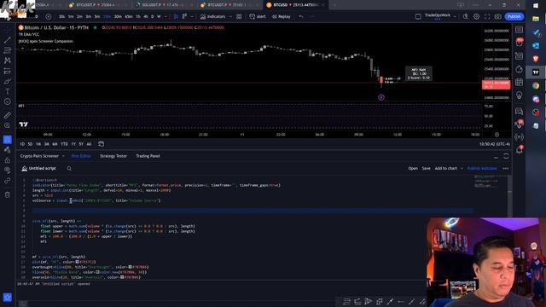This screenshot has height=307, width=546.
Task: Open the Ideas lightbulb icon
Action: [520, 96]
